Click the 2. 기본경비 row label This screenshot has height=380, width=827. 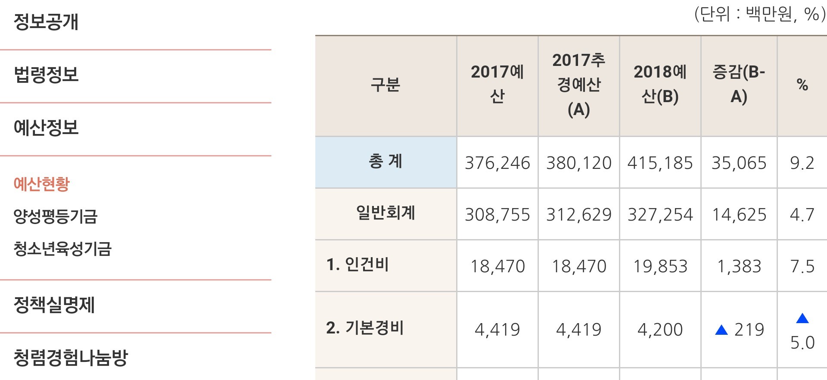pos(365,328)
